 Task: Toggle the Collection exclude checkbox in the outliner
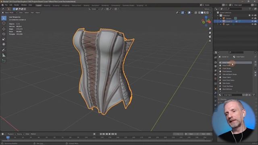(x=250, y=15)
